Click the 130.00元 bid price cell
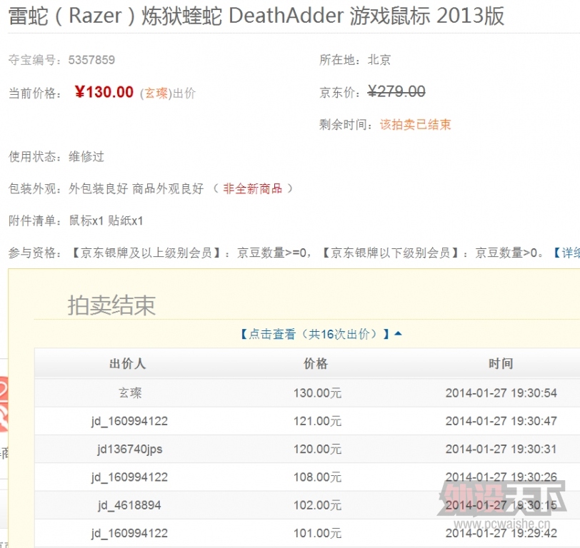Image resolution: width=580 pixels, height=548 pixels. pyautogui.click(x=317, y=392)
